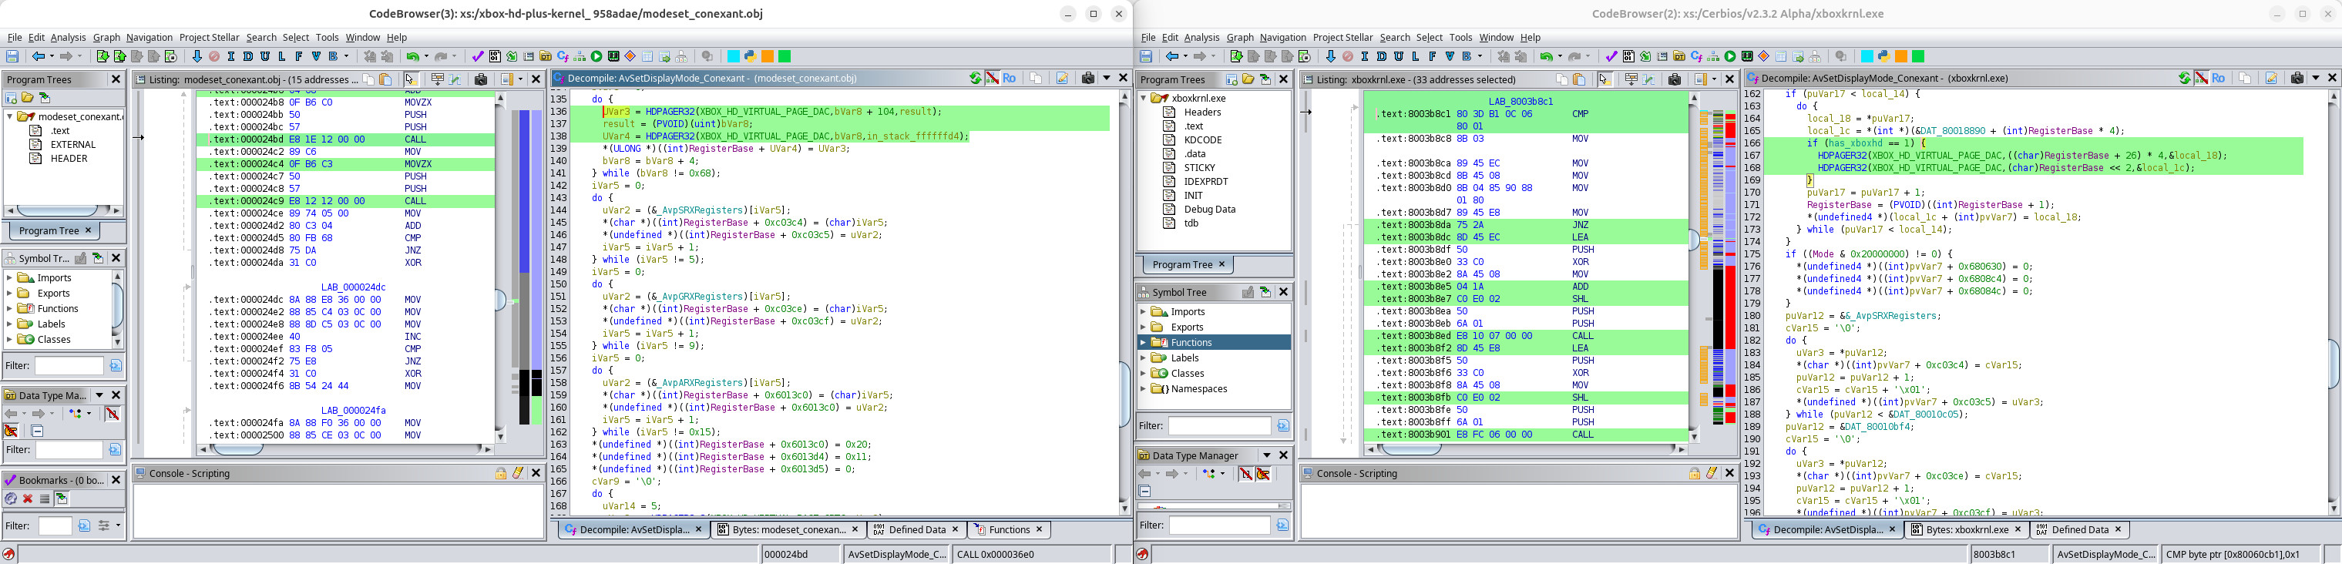2342x564 pixels.
Task: Expand Imports in left Symbol Tree
Action: click(10, 277)
